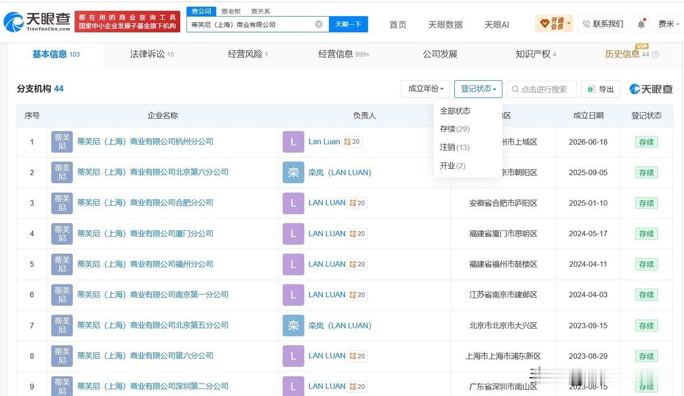The width and height of the screenshot is (684, 396).
Task: Click the relation badge 20 in 合肥分公司 row
Action: pos(357,203)
